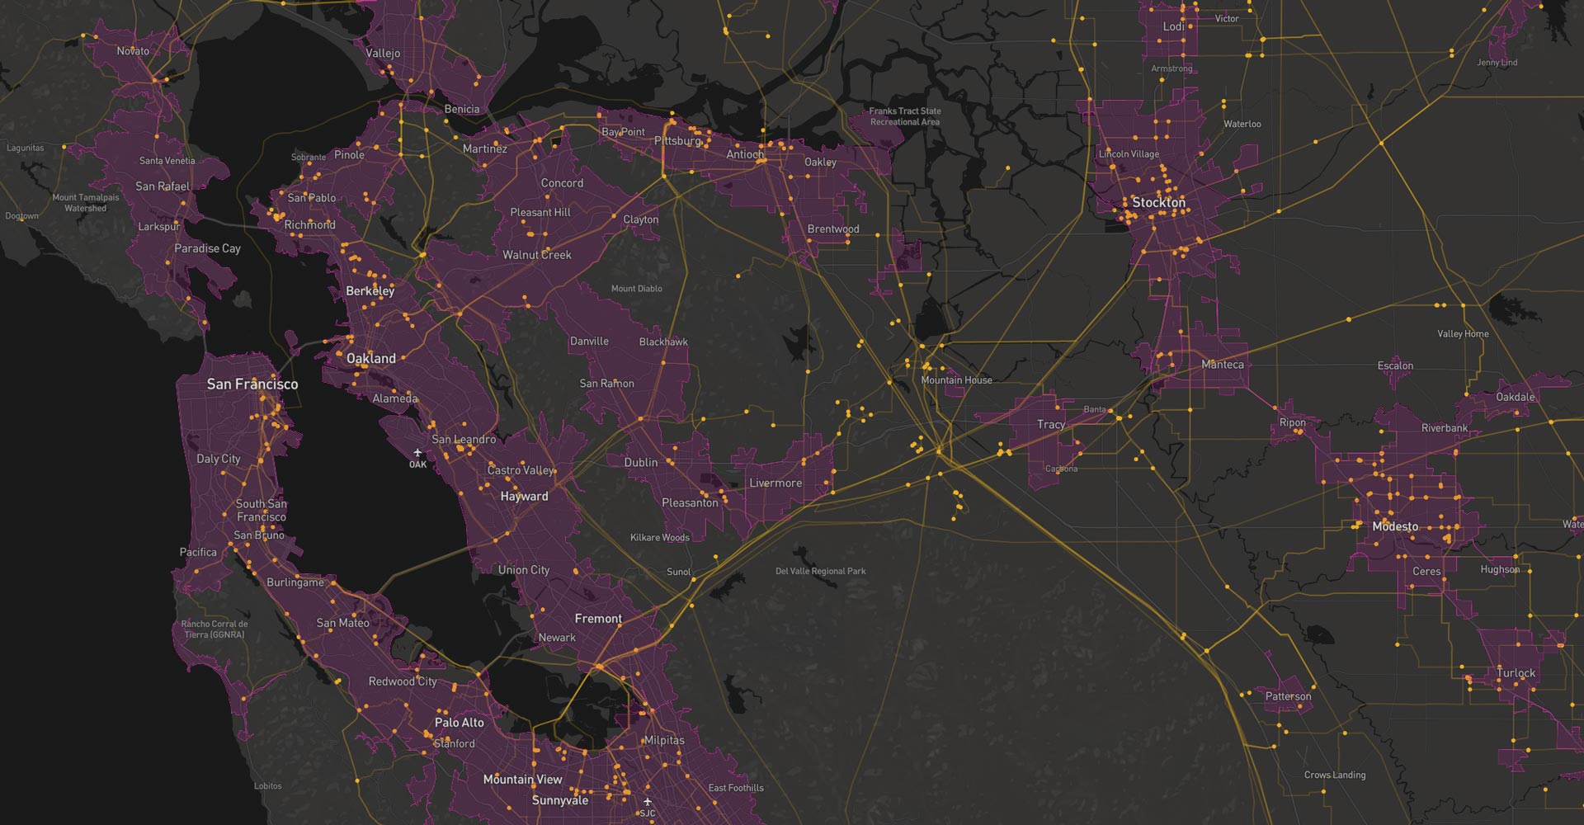Click the Mount Diablo label
This screenshot has width=1584, height=825.
pos(636,289)
